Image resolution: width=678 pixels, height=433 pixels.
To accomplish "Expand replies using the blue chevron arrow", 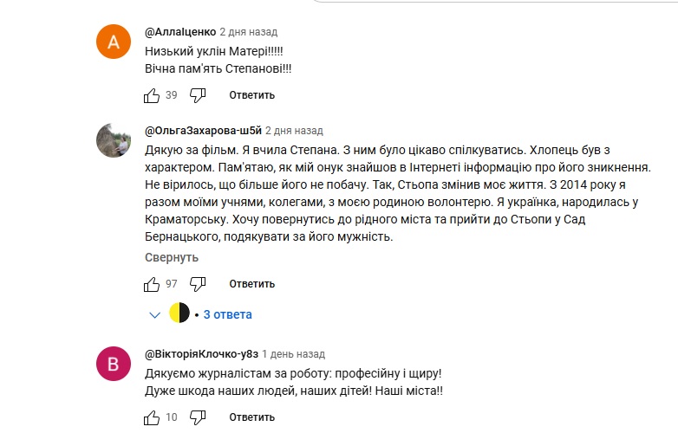I will (x=155, y=314).
